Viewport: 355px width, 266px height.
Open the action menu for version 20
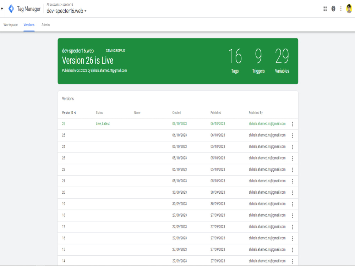(x=292, y=193)
